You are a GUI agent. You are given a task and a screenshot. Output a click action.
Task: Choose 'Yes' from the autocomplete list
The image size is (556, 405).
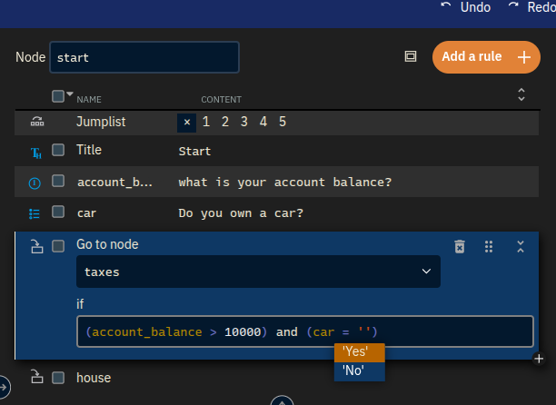pyautogui.click(x=359, y=351)
